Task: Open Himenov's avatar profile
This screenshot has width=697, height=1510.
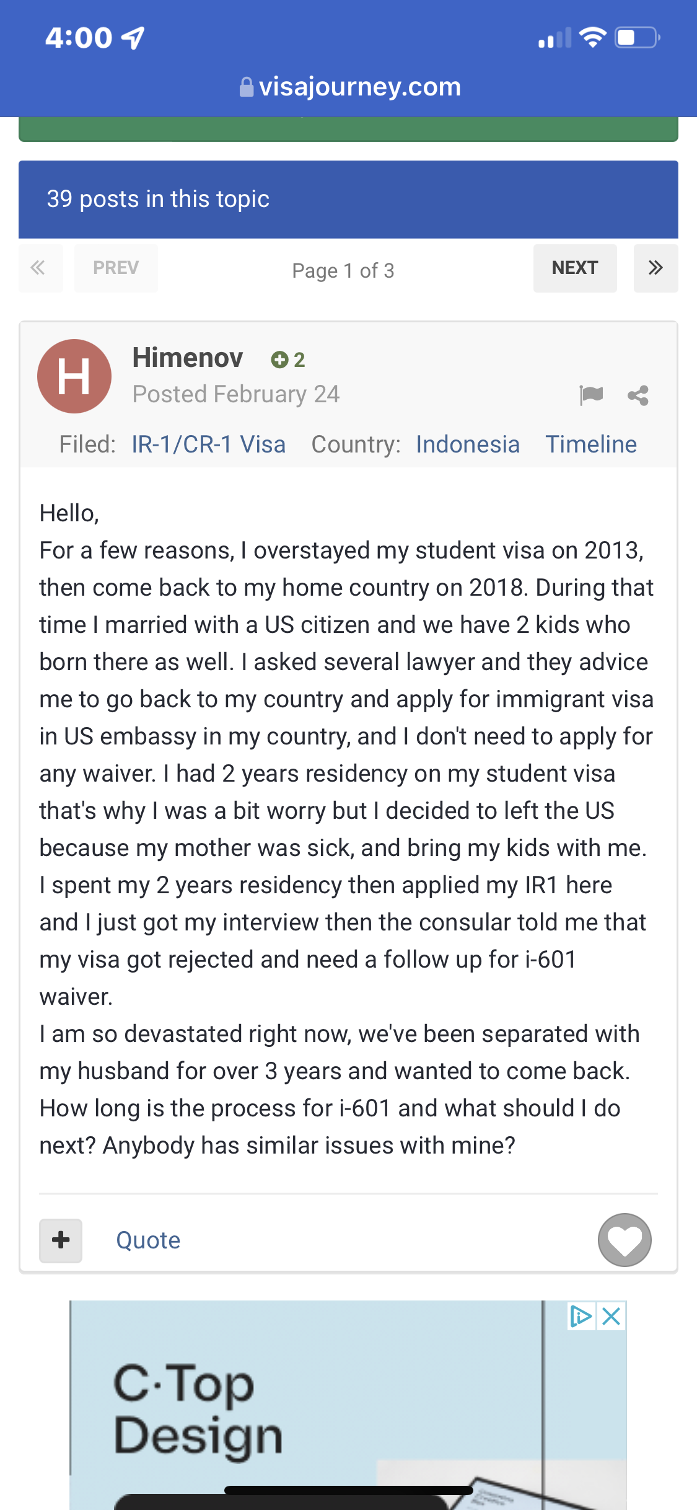Action: pos(74,376)
